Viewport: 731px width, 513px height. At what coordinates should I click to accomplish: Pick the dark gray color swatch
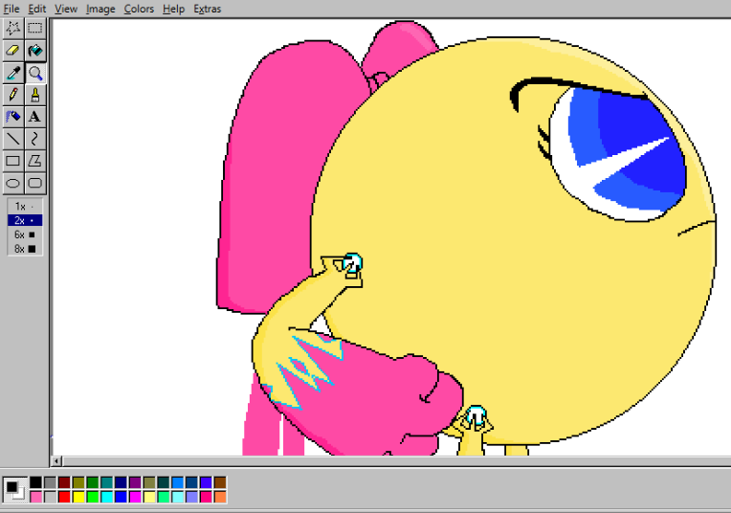click(50, 482)
